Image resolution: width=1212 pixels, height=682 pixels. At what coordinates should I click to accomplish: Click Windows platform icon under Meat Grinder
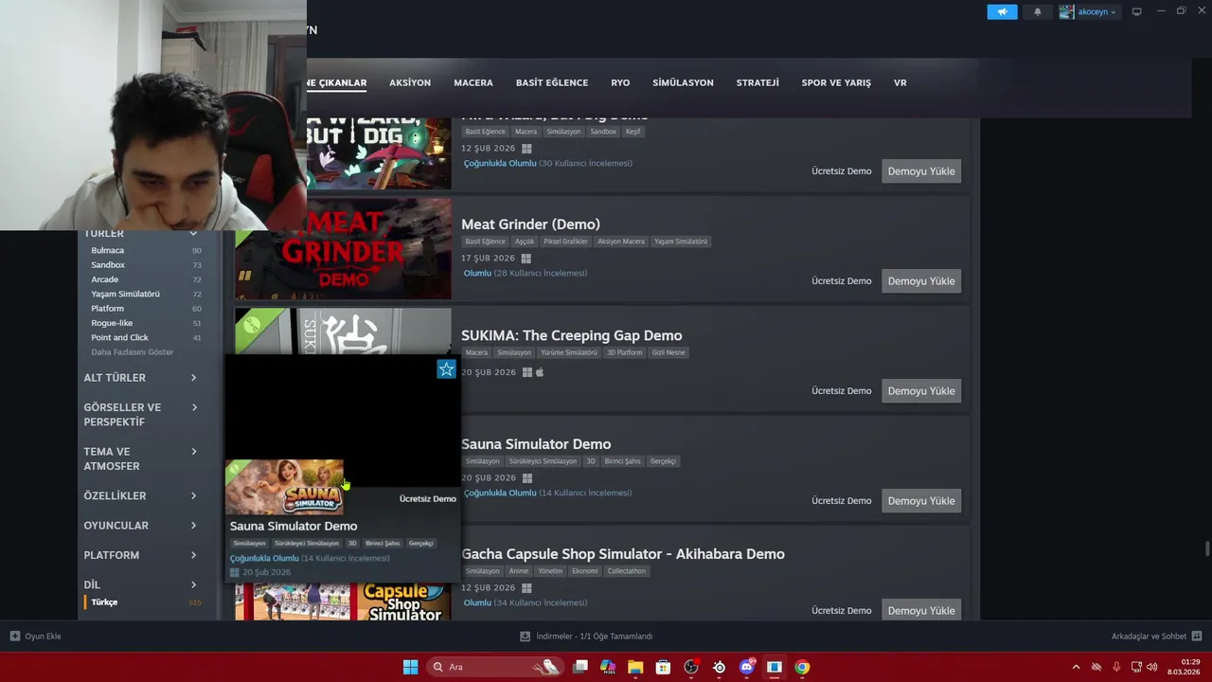(x=526, y=259)
